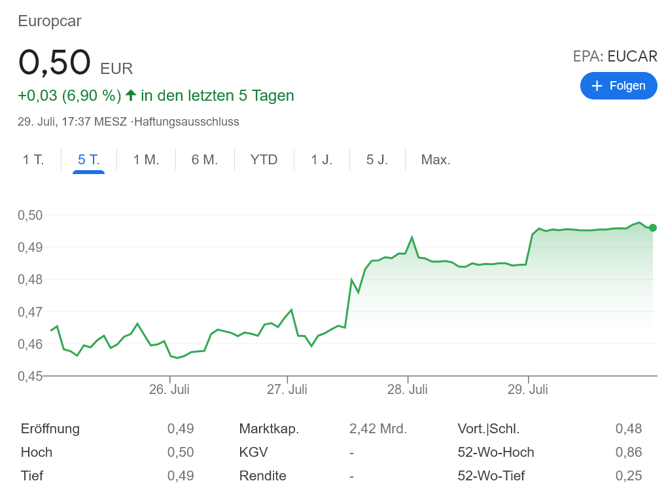This screenshot has height=500, width=666.
Task: Click the green up arrow price indicator
Action: (x=131, y=96)
